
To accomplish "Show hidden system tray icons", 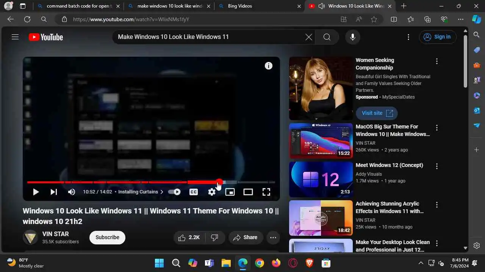I will 421,263.
